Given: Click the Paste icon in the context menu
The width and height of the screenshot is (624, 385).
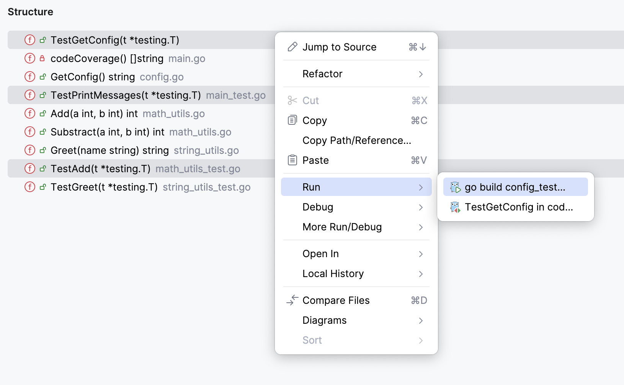Looking at the screenshot, I should 292,160.
